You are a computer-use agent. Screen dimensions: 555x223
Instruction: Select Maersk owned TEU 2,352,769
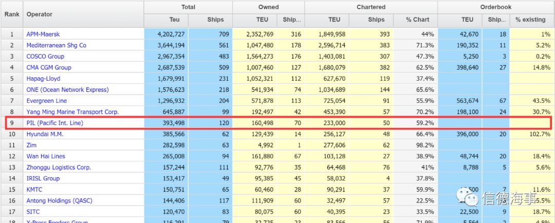[x=260, y=34]
